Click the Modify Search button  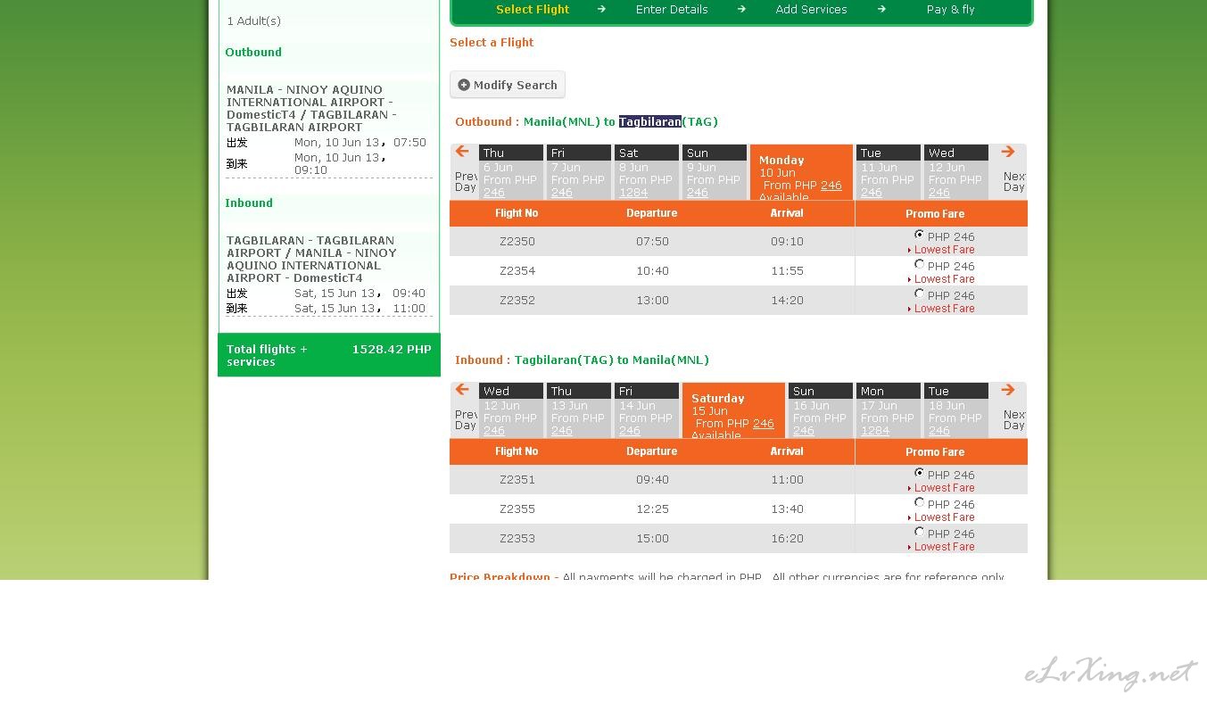pos(508,85)
